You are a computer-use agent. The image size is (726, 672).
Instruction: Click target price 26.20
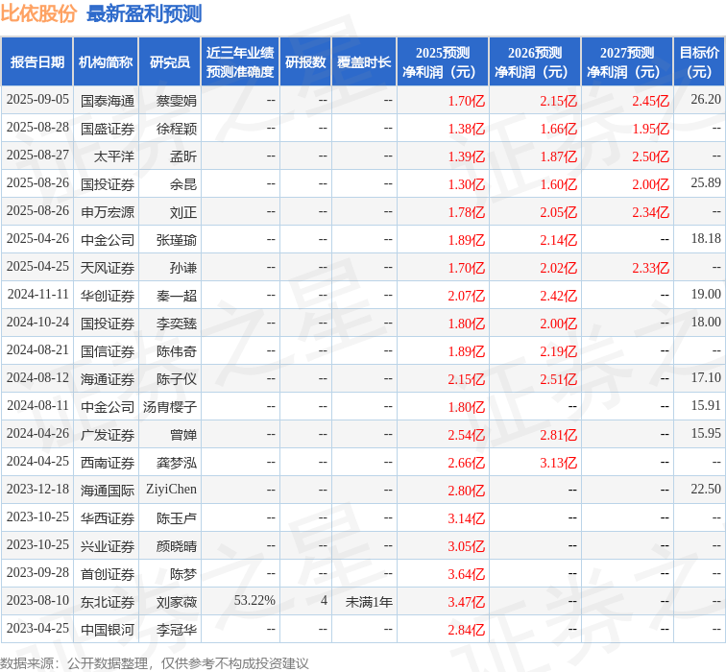click(x=706, y=100)
